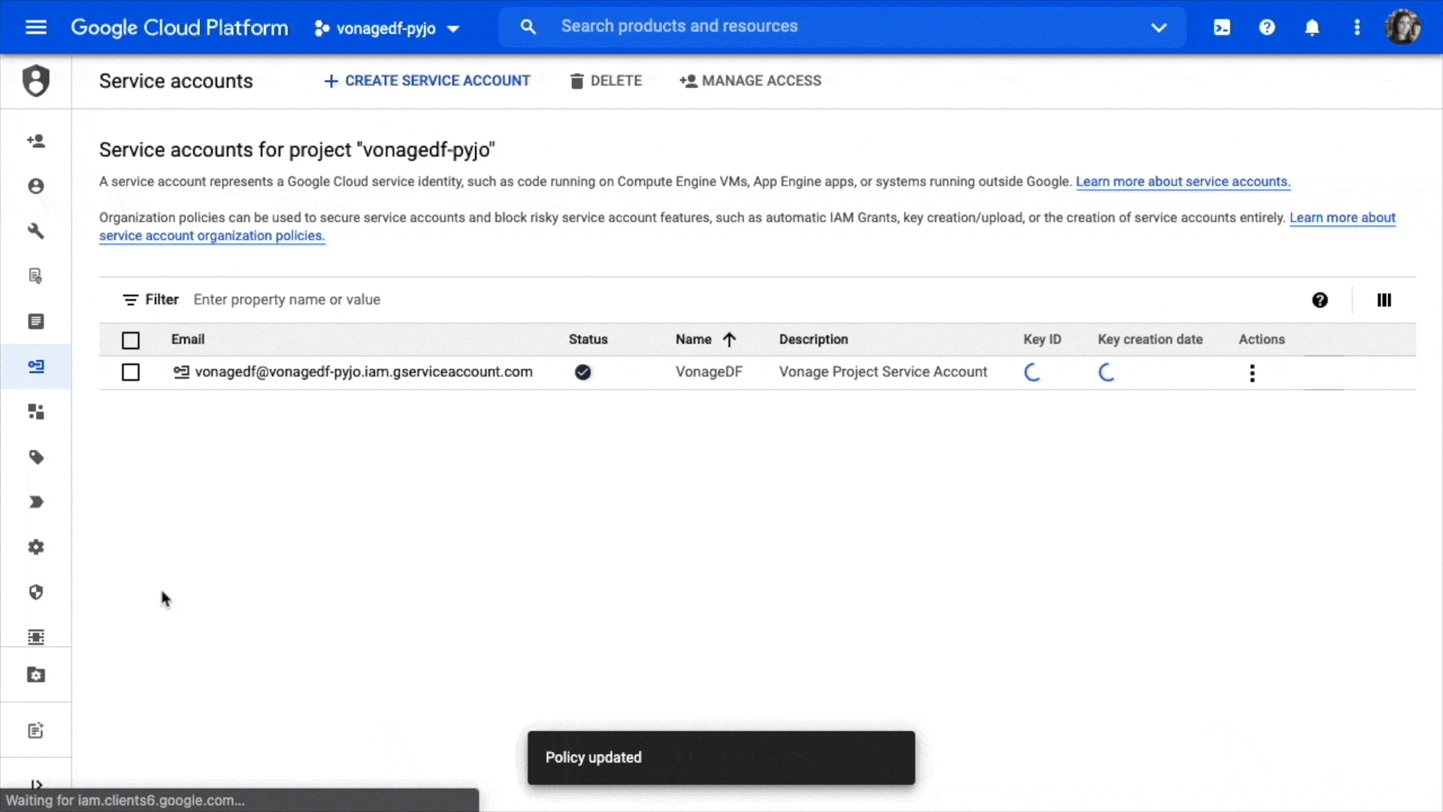
Task: Open the column display options icon
Action: tap(1384, 300)
